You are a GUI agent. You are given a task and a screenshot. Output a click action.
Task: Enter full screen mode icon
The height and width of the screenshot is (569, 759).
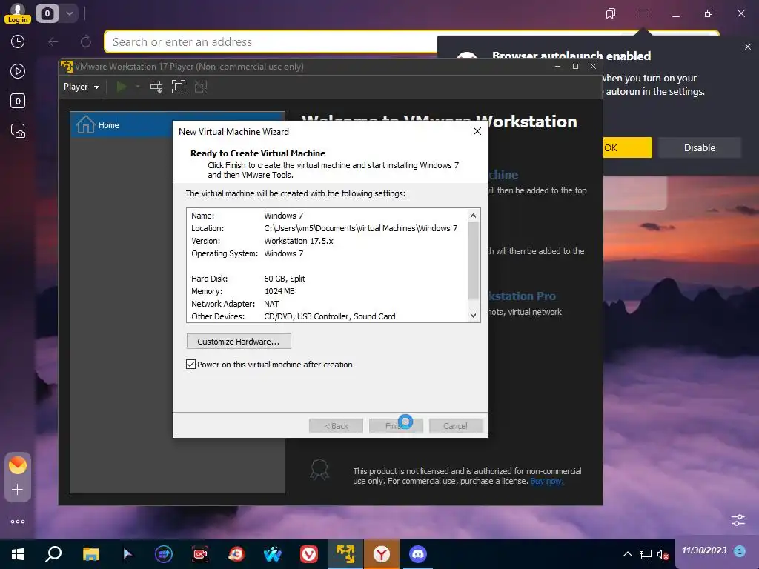tap(179, 87)
